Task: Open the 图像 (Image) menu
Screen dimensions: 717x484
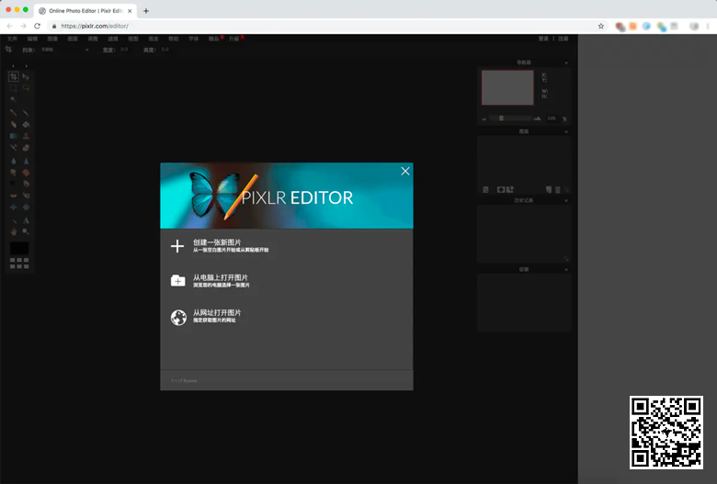Action: click(x=52, y=39)
